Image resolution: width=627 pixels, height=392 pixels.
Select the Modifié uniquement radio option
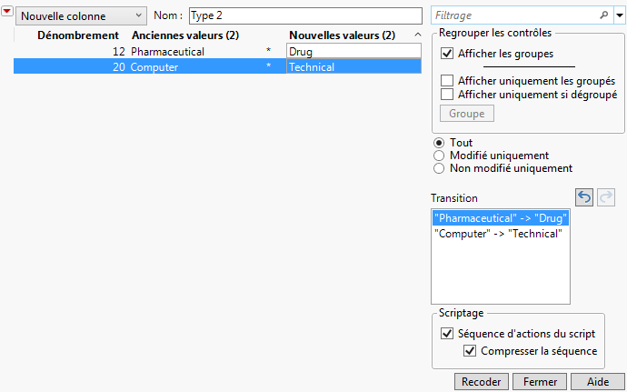click(x=440, y=156)
